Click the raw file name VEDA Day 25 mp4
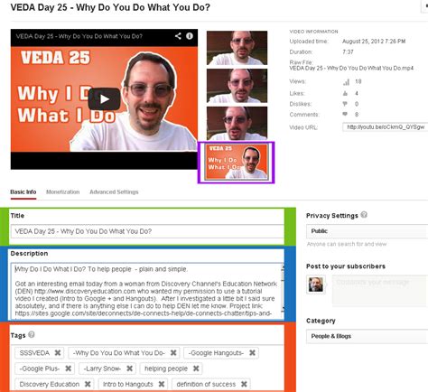428x392 pixels. point(351,68)
